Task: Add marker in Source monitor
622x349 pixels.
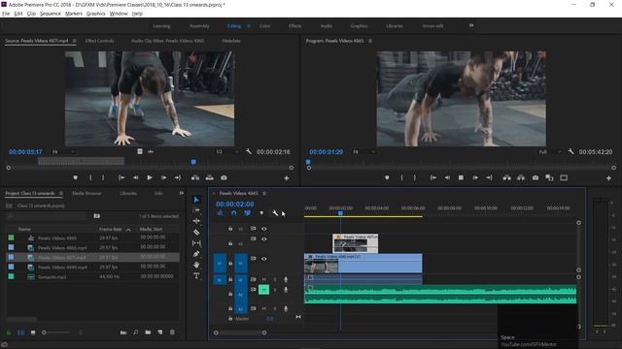Action: click(76, 178)
